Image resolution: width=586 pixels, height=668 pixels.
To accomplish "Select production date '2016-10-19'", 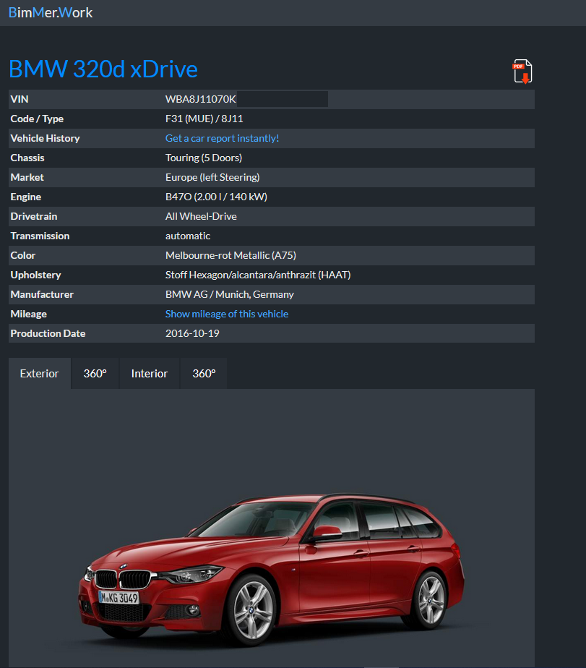I will [x=192, y=333].
